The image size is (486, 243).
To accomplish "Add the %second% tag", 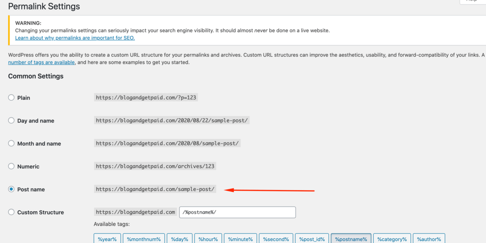I will click(x=276, y=239).
